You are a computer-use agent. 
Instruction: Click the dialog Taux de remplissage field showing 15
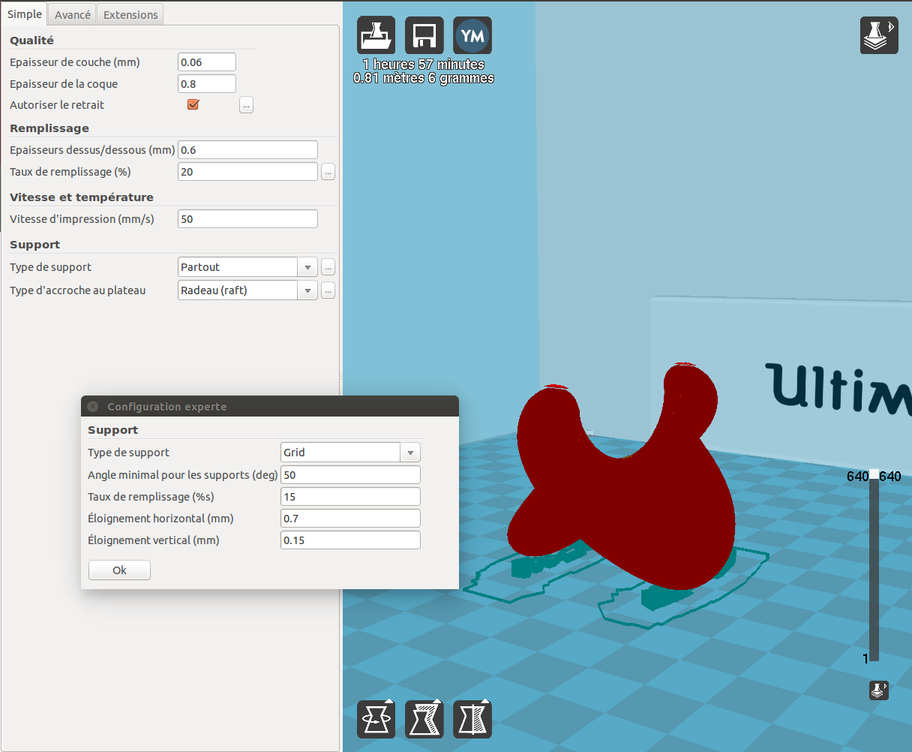click(350, 497)
